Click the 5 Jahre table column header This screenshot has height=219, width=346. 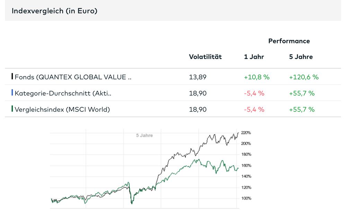(x=301, y=56)
